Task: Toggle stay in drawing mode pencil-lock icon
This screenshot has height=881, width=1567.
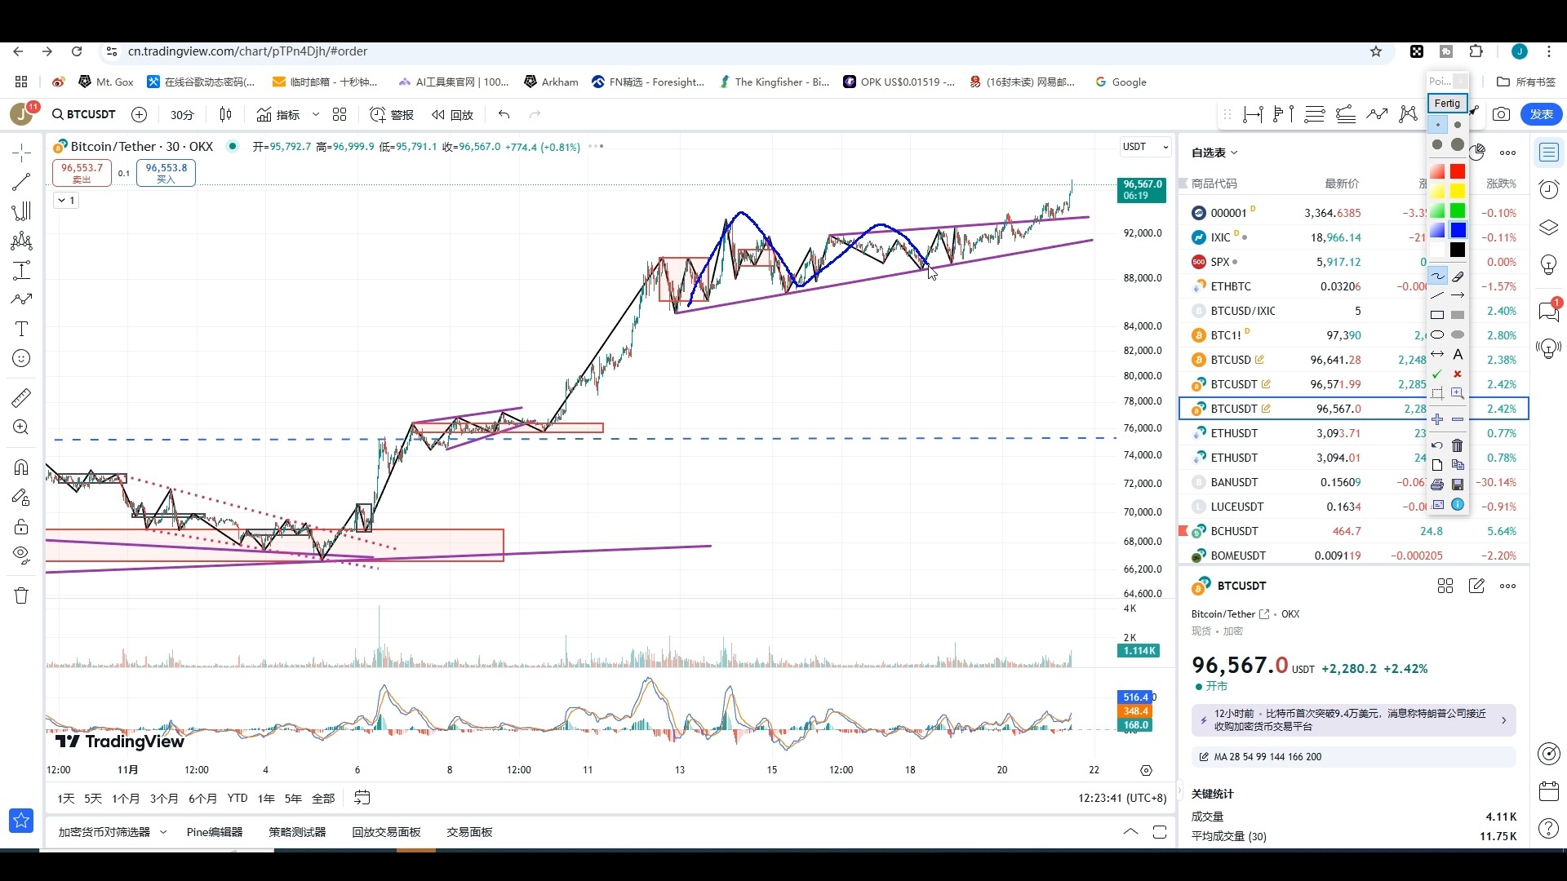Action: pos(22,497)
